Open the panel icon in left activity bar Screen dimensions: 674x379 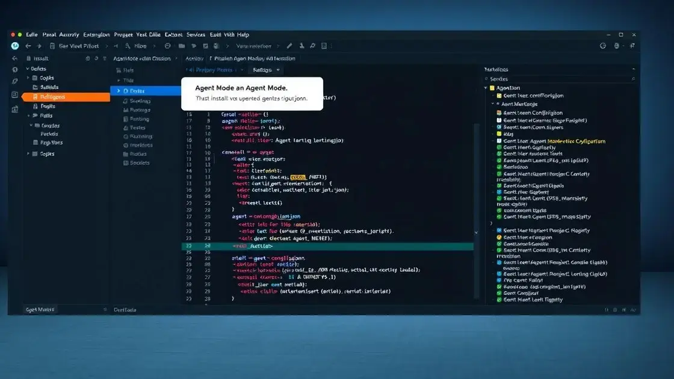[15, 95]
